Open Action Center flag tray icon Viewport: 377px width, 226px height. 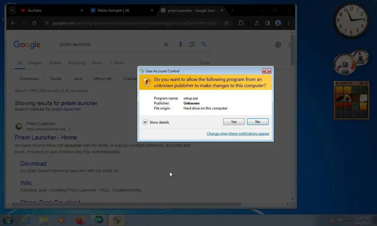[340, 220]
